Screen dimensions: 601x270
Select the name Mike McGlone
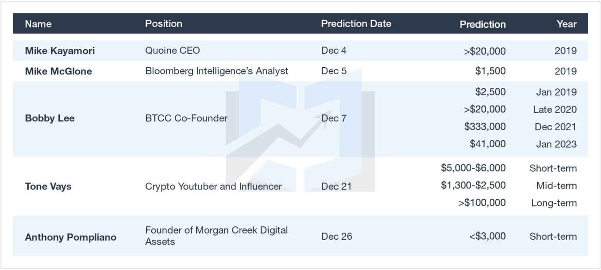(x=59, y=71)
